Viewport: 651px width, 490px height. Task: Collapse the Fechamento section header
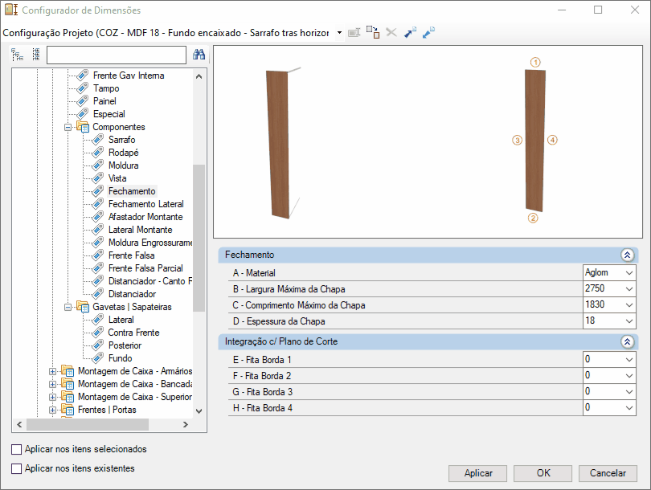point(628,255)
